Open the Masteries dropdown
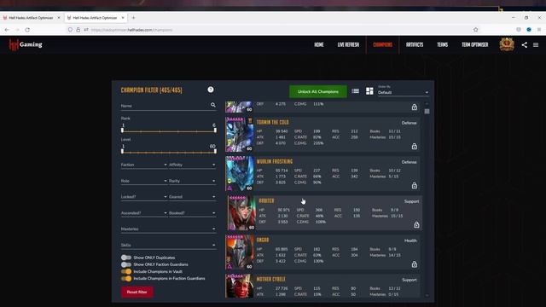Screen dimensions: 546x307 click(x=168, y=229)
